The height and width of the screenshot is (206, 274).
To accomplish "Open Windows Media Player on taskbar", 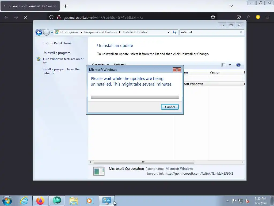I will pyautogui.click(x=90, y=201).
